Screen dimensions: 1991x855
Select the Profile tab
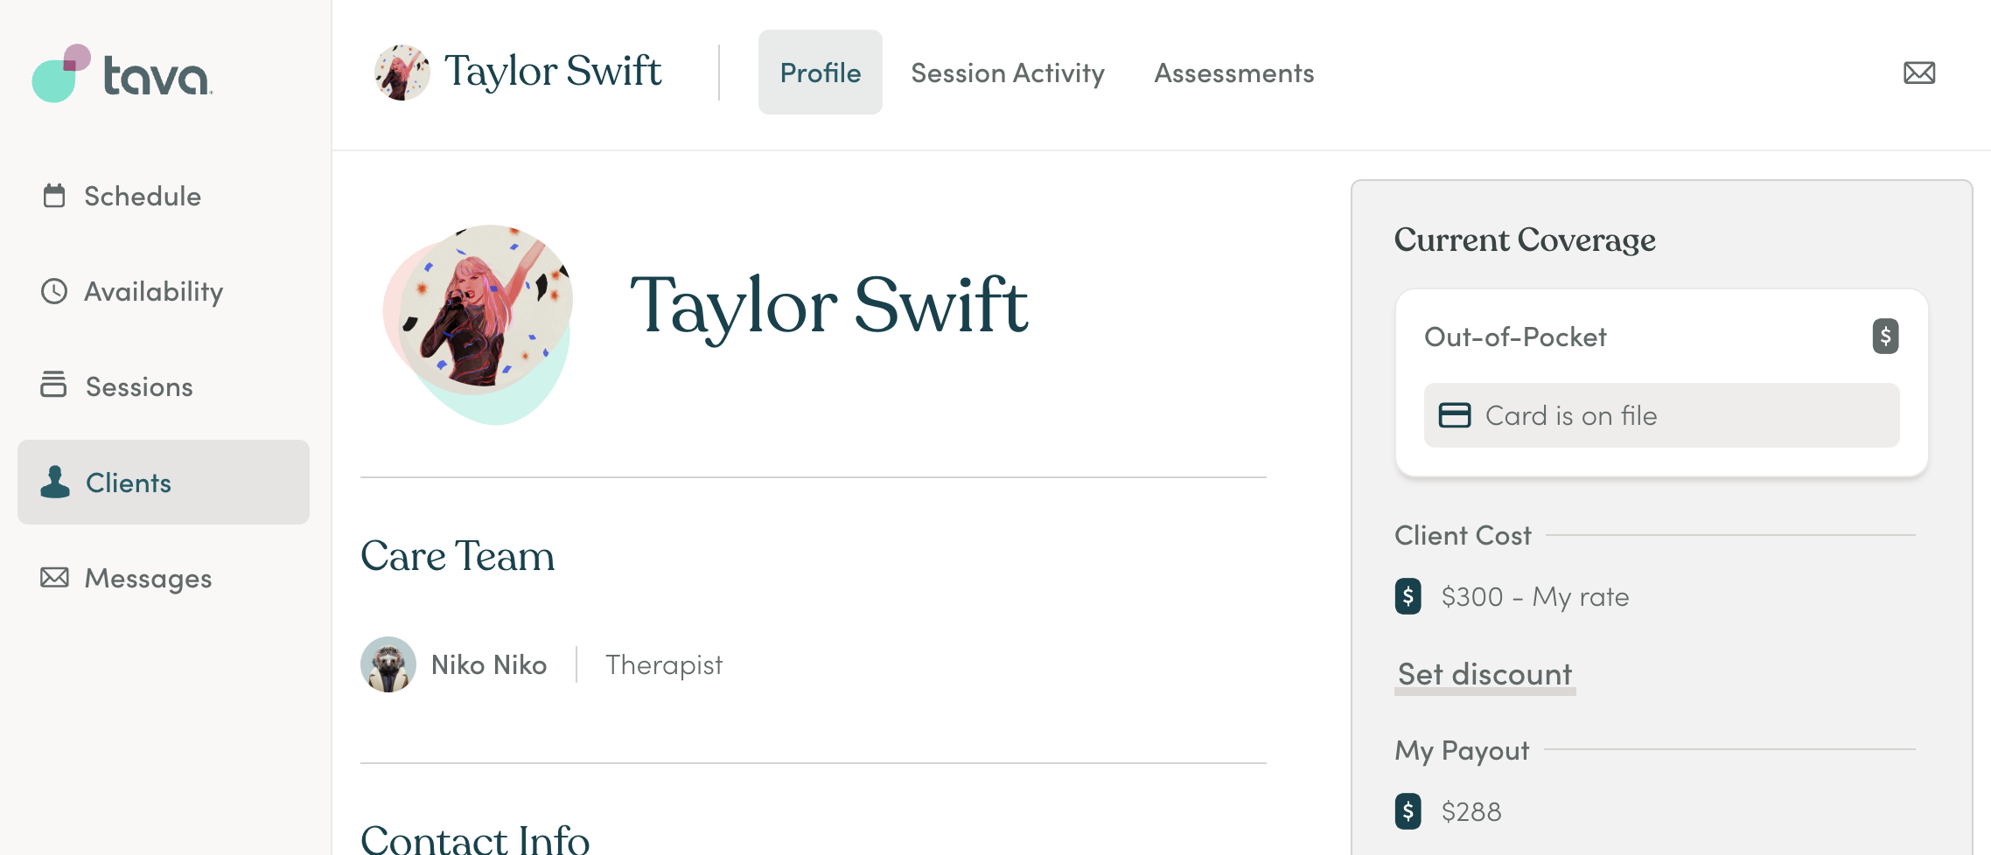point(820,73)
